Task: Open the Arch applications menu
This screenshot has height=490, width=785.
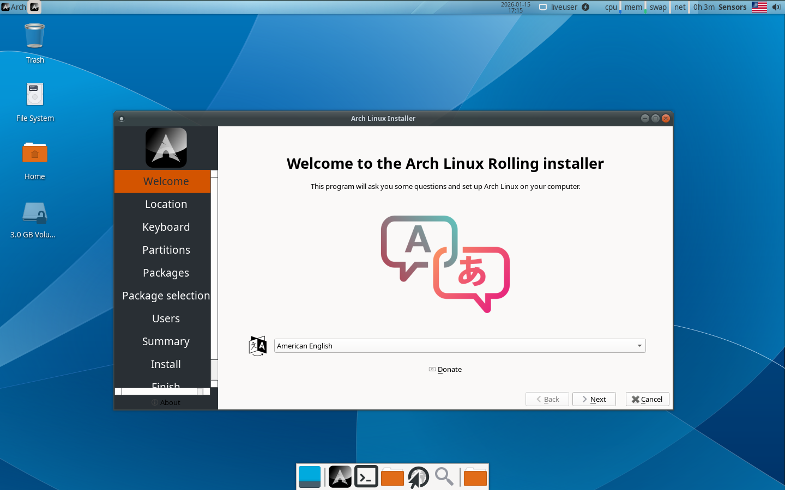Action: point(14,7)
